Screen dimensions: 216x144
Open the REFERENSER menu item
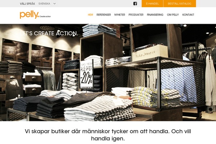pyautogui.click(x=104, y=15)
